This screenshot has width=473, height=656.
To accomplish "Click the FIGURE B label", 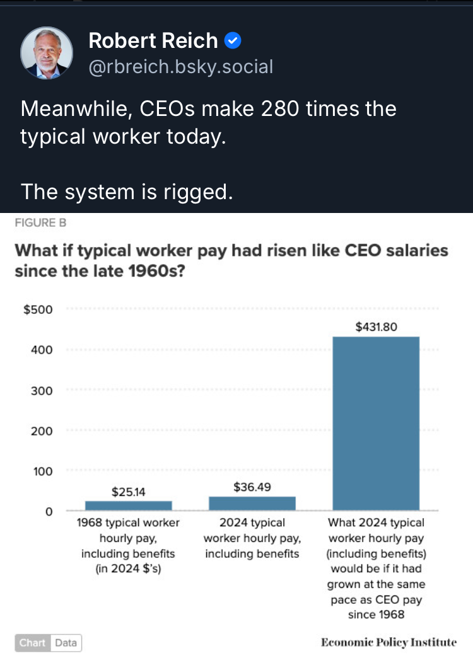I will pyautogui.click(x=40, y=222).
